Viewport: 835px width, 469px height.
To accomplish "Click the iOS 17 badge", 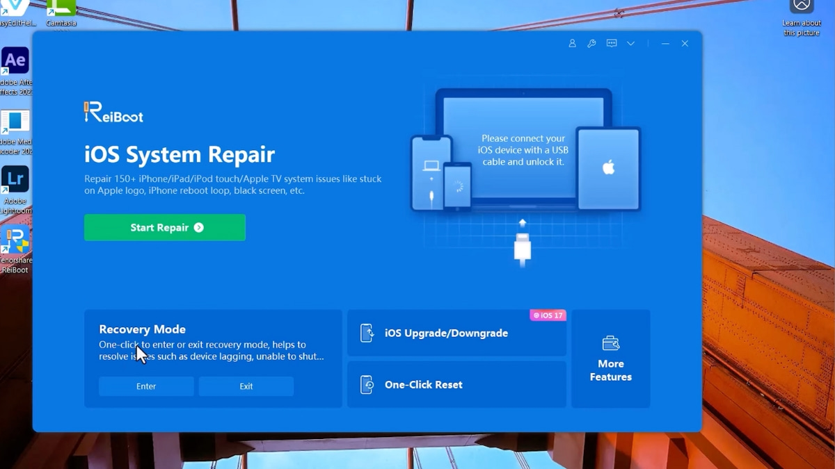I will (548, 315).
